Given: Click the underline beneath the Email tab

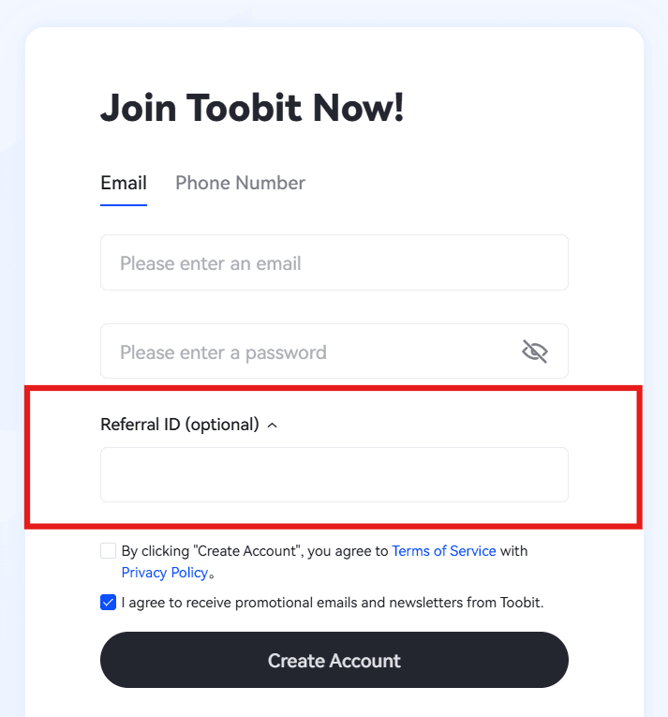Looking at the screenshot, I should [124, 204].
